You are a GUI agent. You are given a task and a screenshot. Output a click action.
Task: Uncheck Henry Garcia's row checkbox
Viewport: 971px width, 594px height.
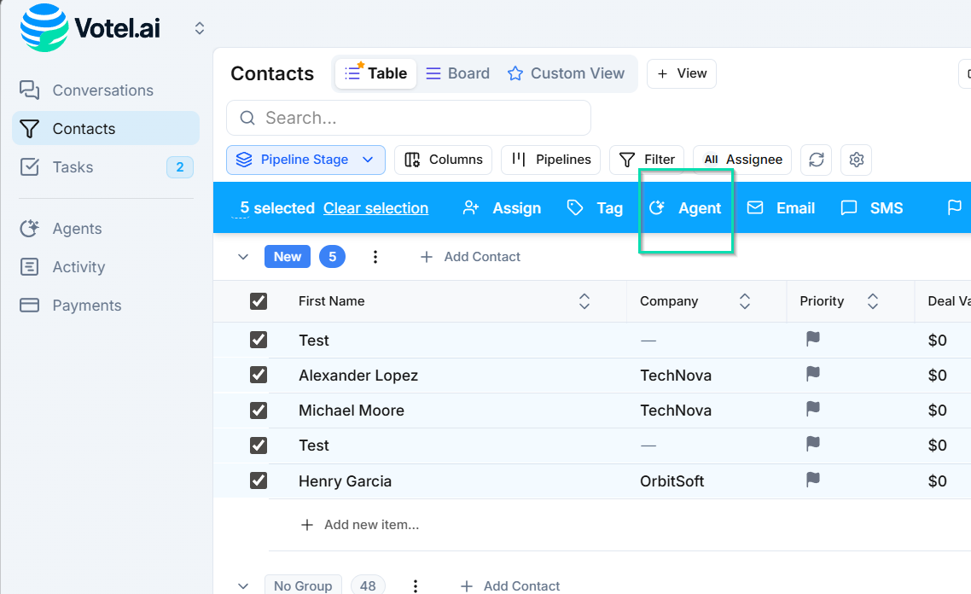pos(259,480)
